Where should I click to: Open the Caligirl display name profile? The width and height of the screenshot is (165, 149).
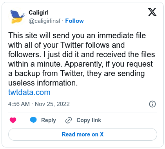38,13
